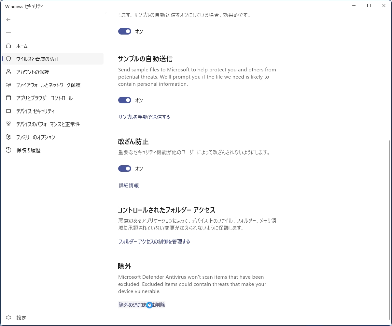
Task: Open 保護の履歴 from the sidebar
Action: (x=28, y=150)
